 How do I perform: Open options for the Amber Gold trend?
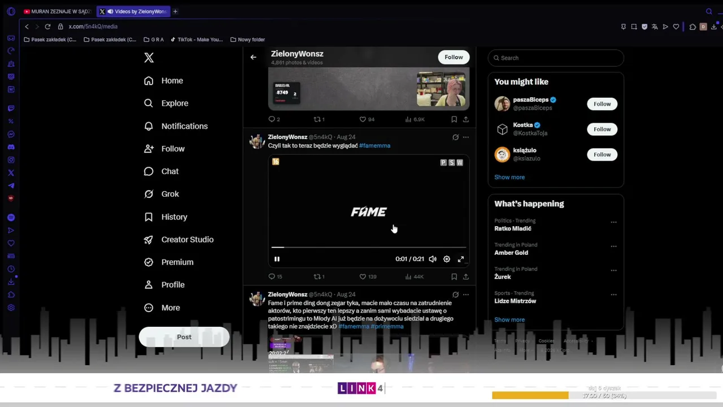pyautogui.click(x=613, y=246)
